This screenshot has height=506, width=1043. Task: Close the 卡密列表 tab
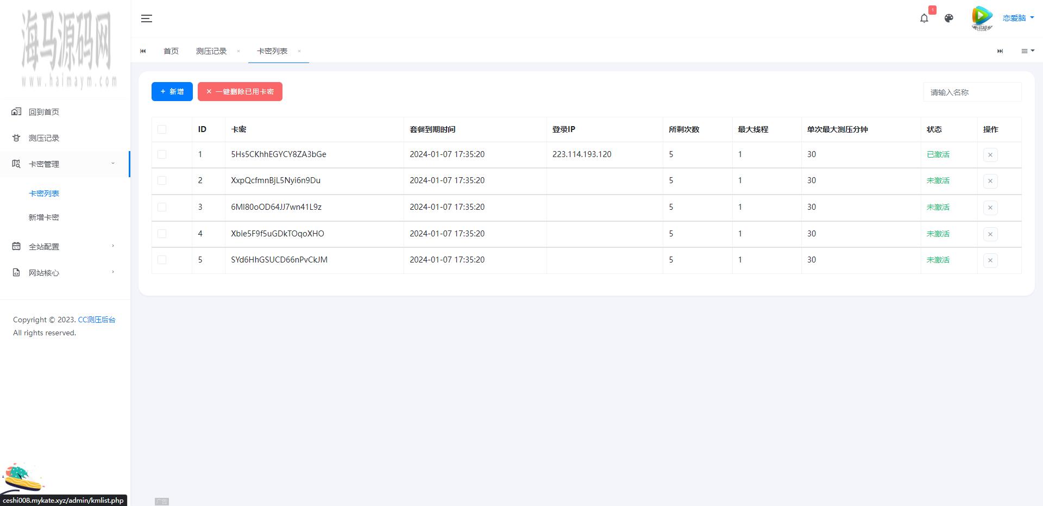coord(299,51)
